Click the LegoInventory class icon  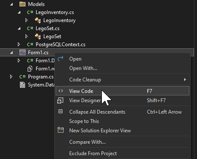[x=38, y=20]
